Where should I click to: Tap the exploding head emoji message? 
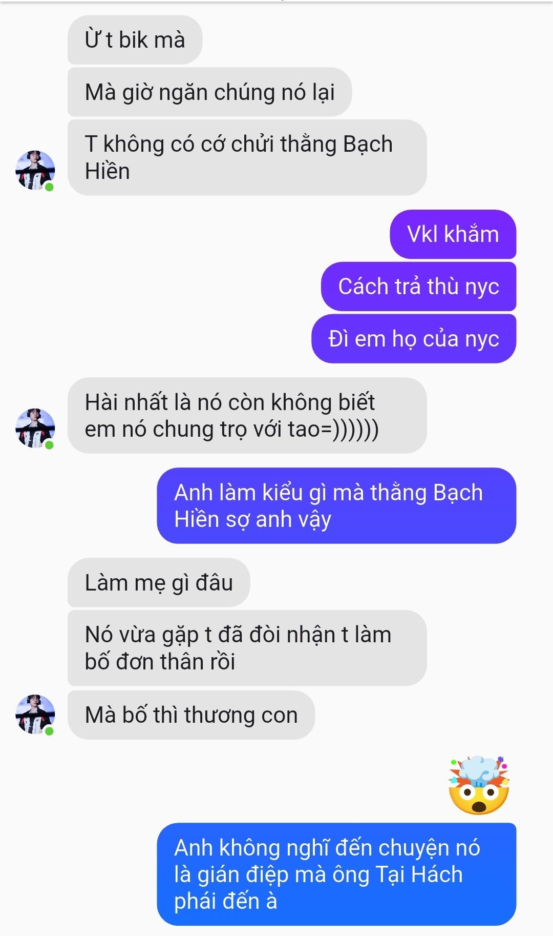tap(479, 785)
